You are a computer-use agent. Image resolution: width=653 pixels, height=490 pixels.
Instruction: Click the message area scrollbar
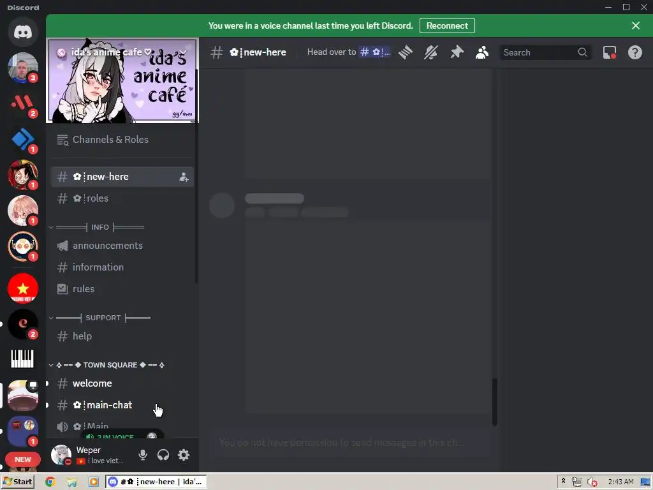pyautogui.click(x=495, y=402)
